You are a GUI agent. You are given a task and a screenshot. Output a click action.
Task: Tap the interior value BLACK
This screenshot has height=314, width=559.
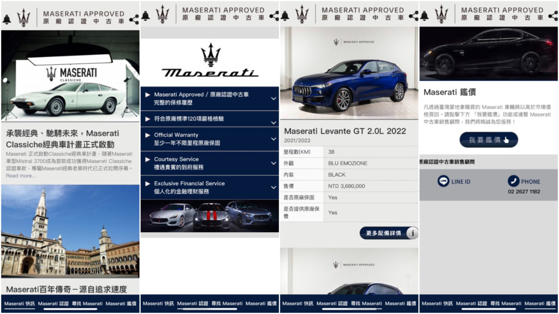(336, 174)
